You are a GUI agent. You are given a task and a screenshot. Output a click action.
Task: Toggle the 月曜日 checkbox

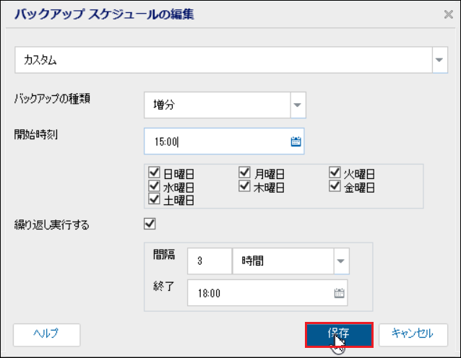[x=244, y=173]
